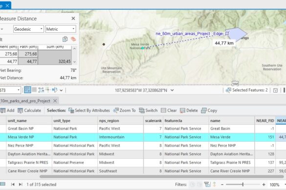
Task: Expand the coordinate display format chevron
Action: pos(172,90)
